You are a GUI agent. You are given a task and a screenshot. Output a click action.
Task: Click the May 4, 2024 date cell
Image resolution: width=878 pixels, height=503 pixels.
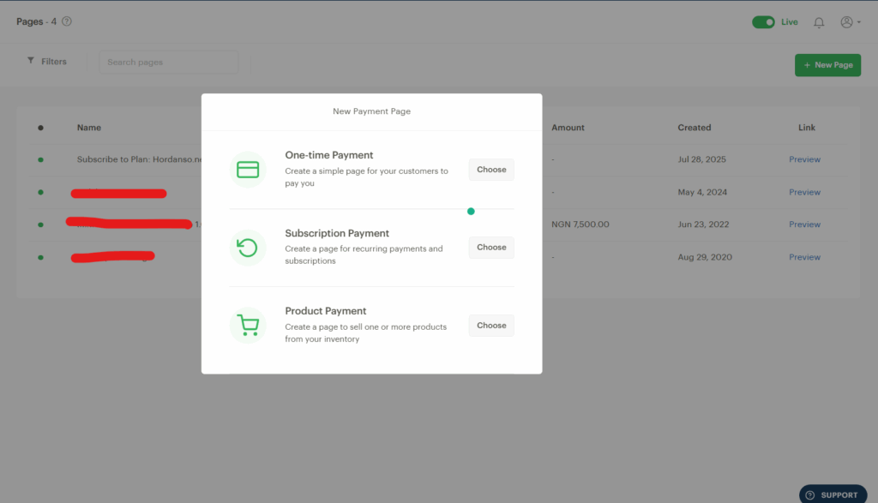tap(702, 192)
